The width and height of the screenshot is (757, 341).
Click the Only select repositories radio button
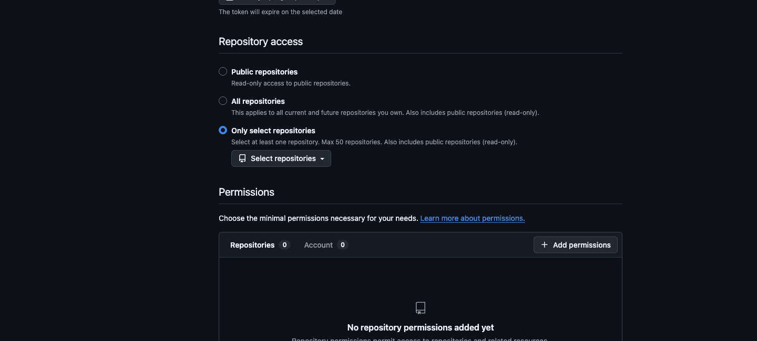click(223, 130)
